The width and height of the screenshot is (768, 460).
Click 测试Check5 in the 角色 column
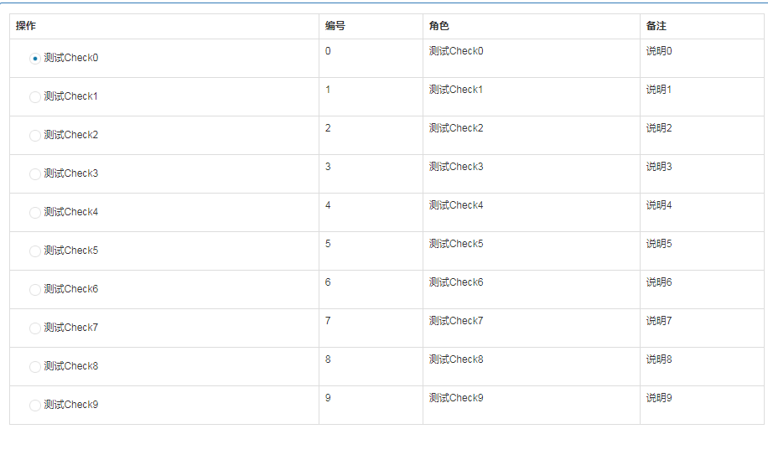(x=456, y=244)
